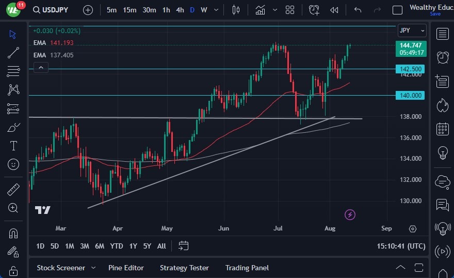The height and width of the screenshot is (278, 454).
Task: Open the Fibonacci retracement tool
Action: 13,71
